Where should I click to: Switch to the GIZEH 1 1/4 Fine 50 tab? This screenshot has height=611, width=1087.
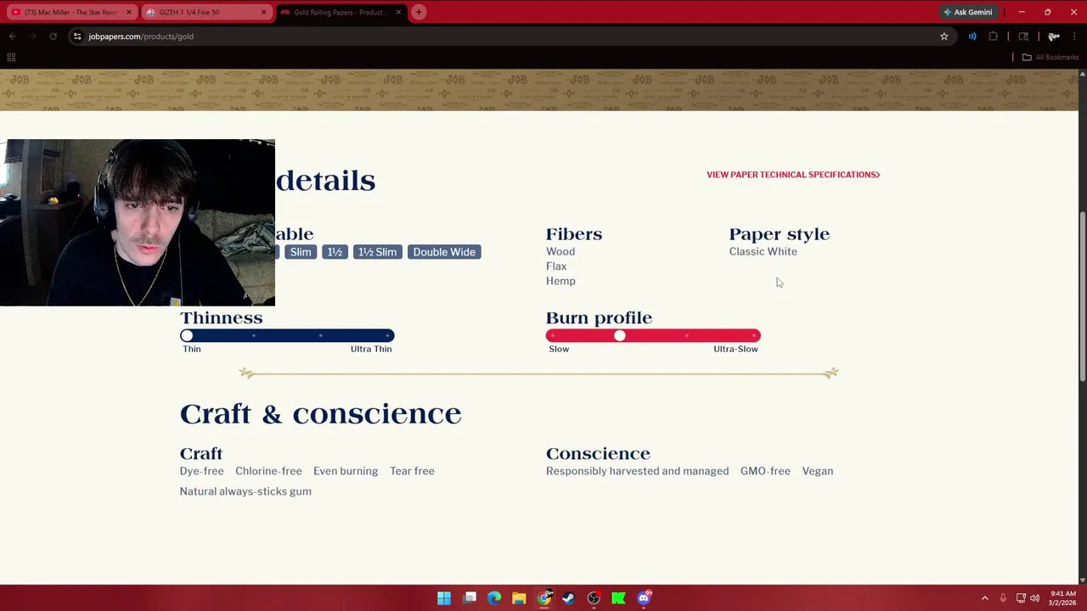coord(206,12)
